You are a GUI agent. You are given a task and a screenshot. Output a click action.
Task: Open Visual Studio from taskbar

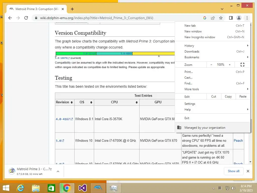tap(82, 188)
